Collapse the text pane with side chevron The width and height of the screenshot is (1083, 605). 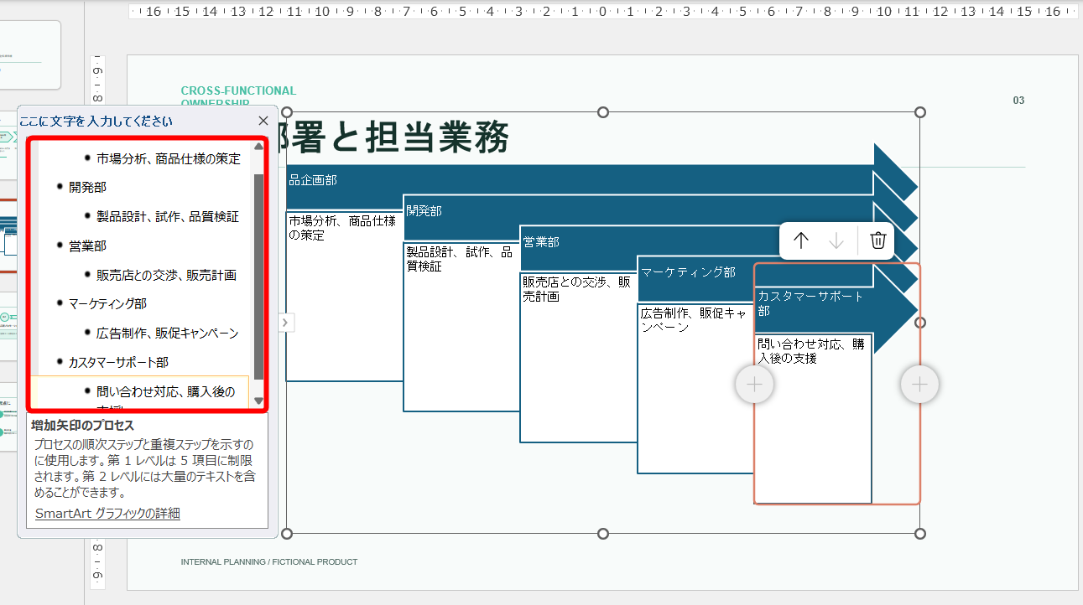point(286,323)
